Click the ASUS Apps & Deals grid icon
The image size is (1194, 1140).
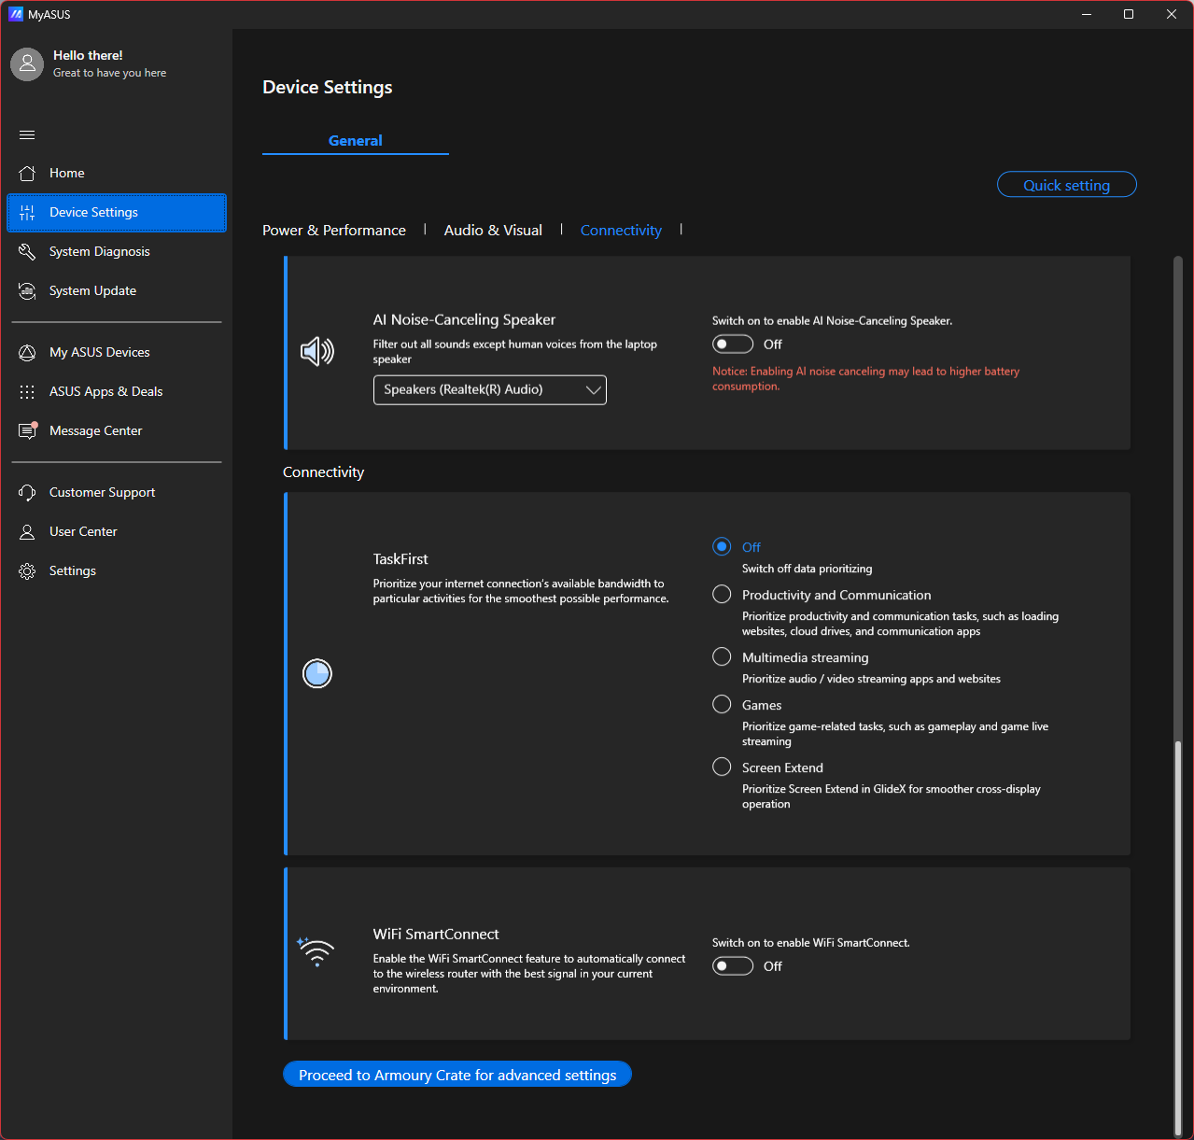(27, 391)
